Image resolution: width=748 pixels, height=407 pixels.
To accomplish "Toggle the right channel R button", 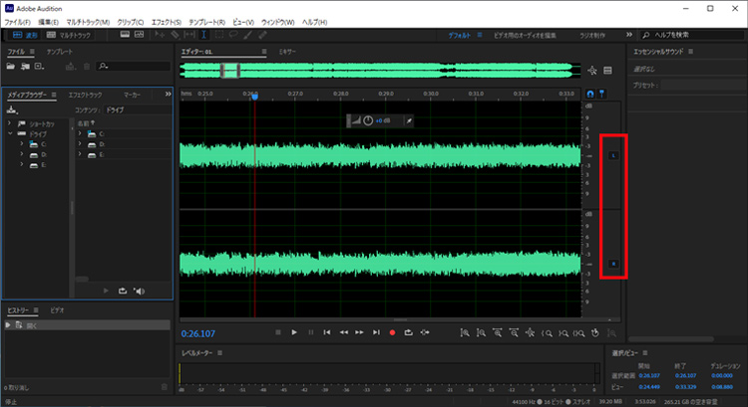I will 613,264.
